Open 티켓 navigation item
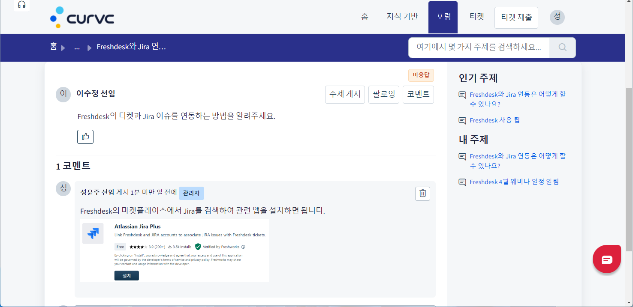 coord(477,17)
